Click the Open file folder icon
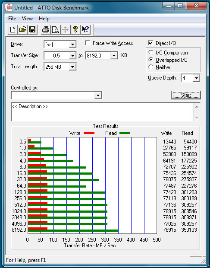Image resolution: width=210 pixels, height=268 pixels. [22, 30]
